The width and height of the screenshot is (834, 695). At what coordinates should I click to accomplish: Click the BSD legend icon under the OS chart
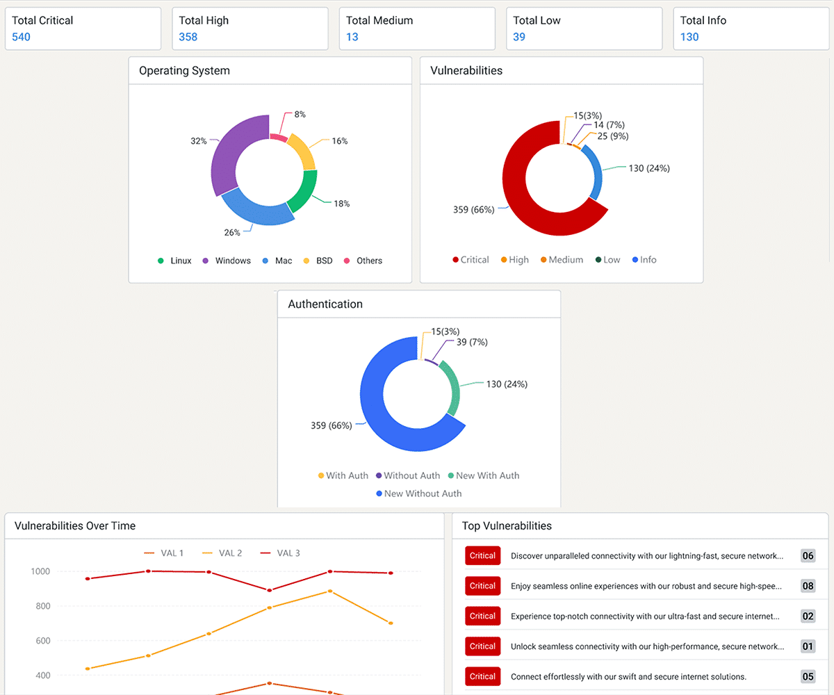pyautogui.click(x=306, y=261)
